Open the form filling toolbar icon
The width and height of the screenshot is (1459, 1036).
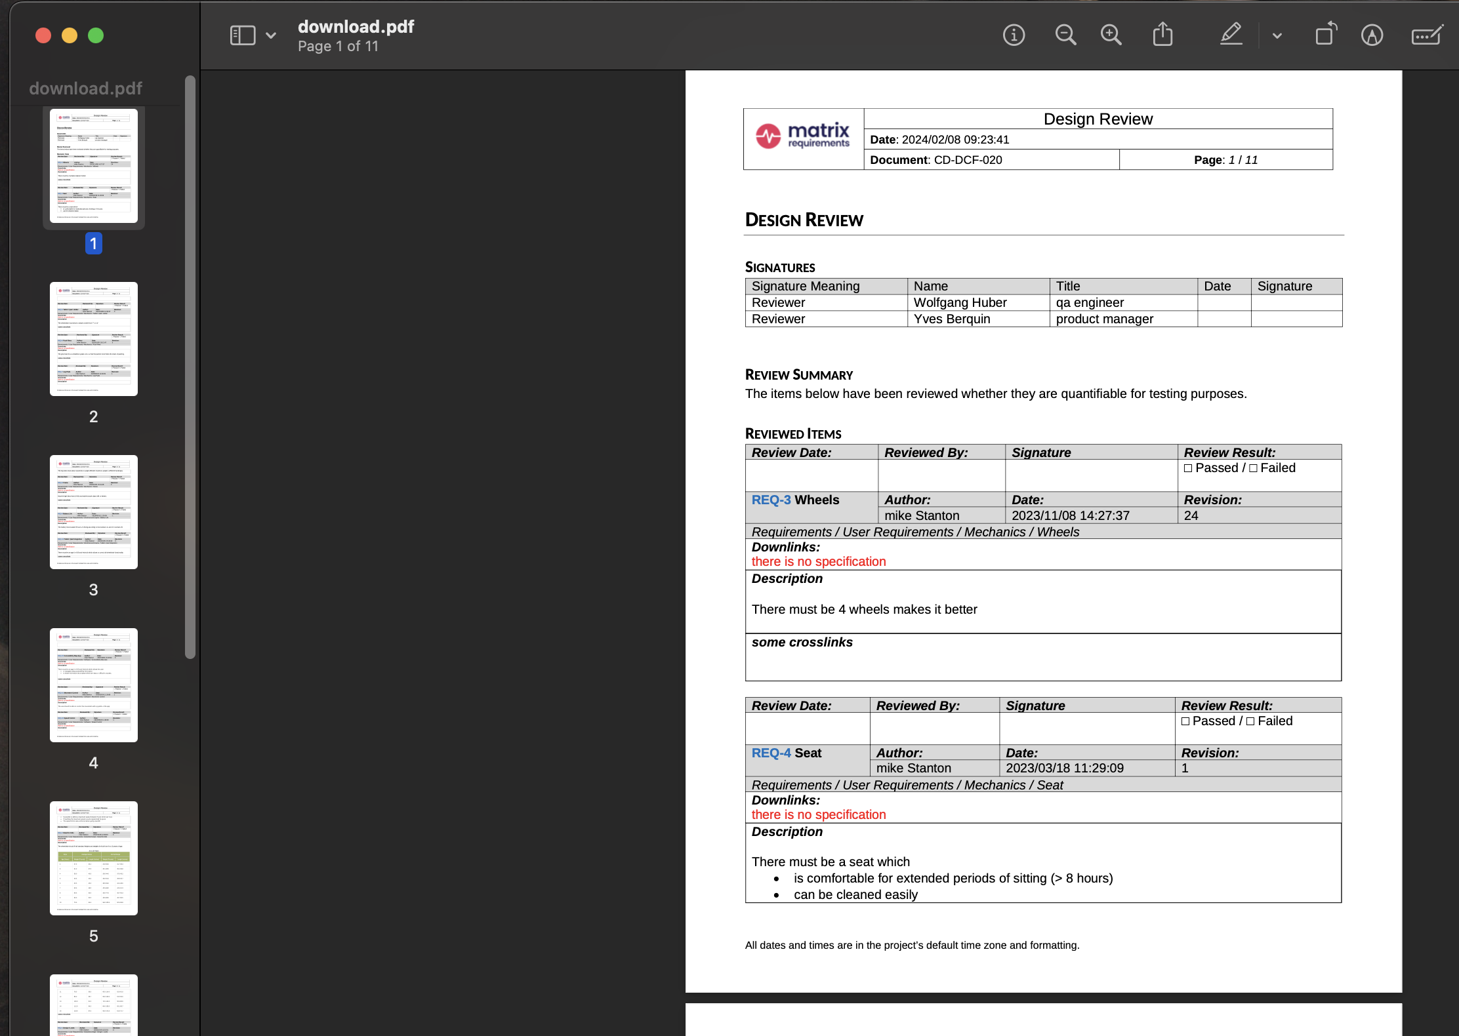[x=1427, y=35]
